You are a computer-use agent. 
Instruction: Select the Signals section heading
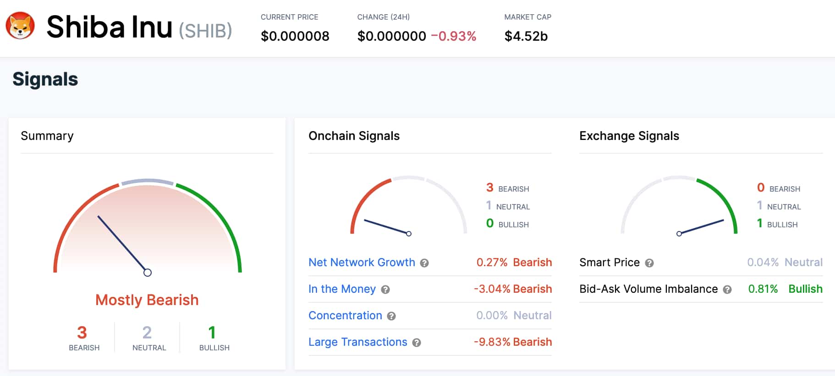[45, 79]
